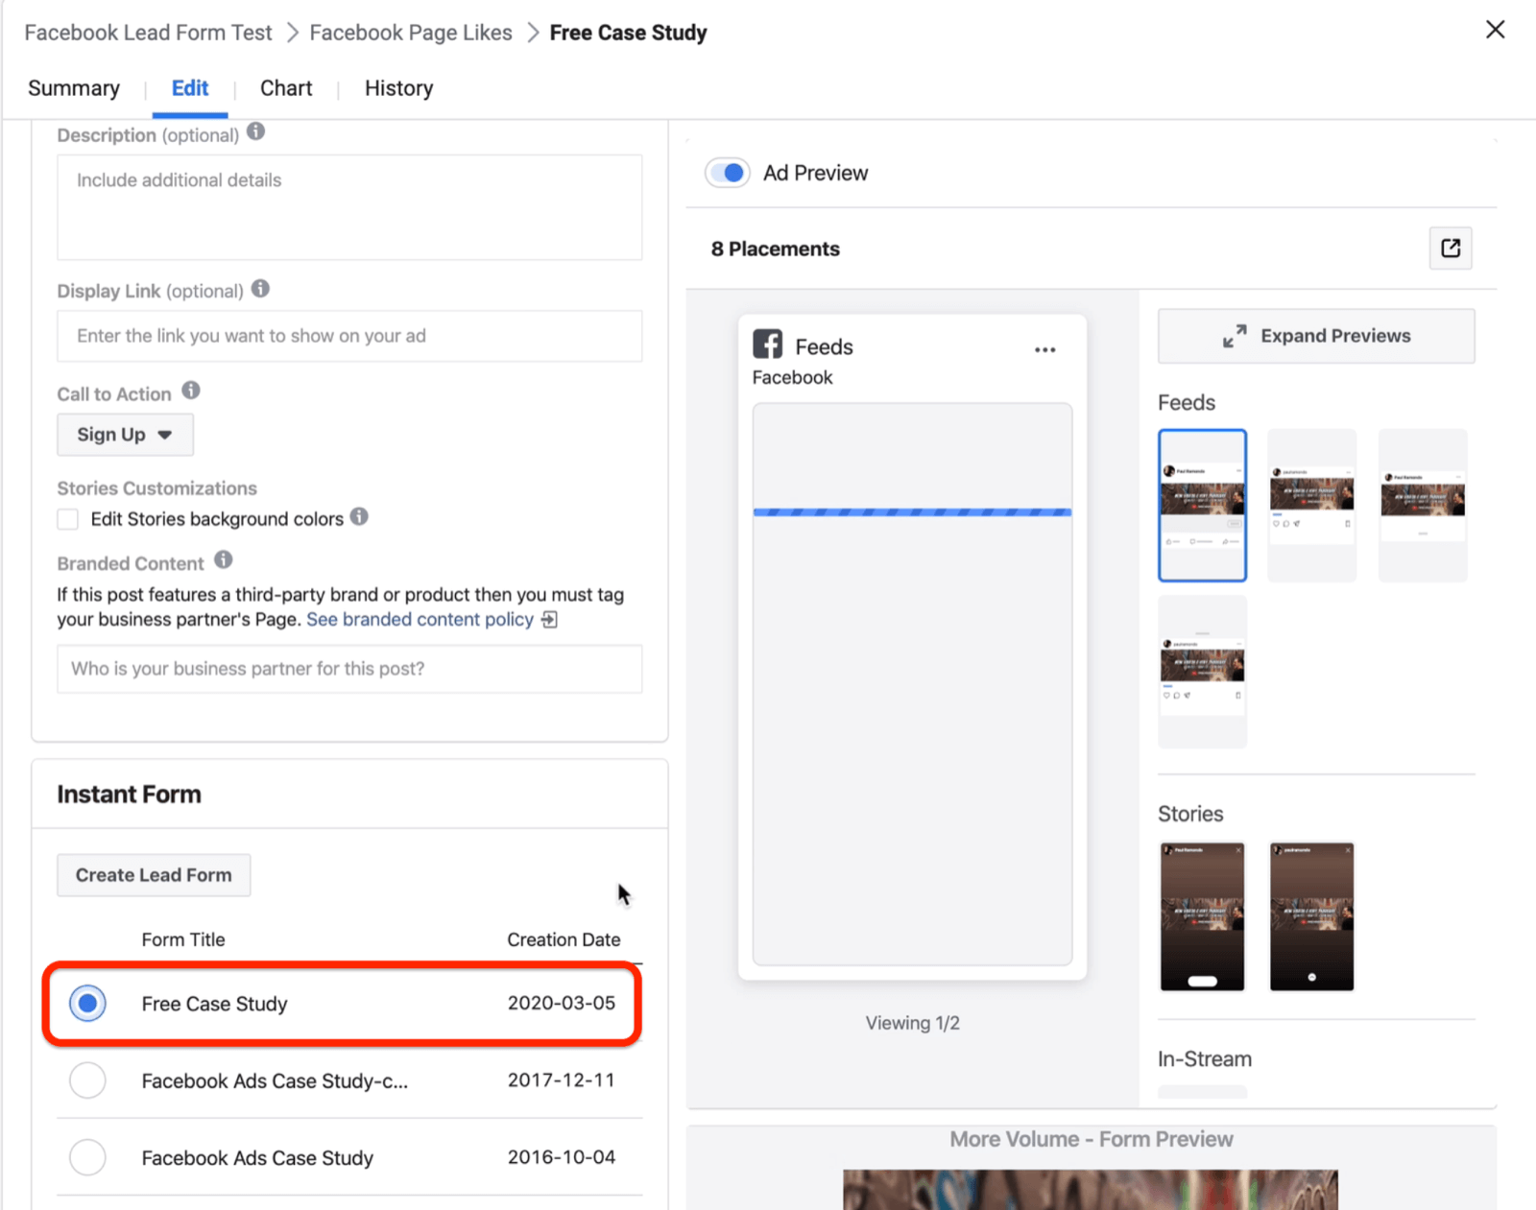Click the Free Case Study form title
Viewport: 1536px width, 1210px height.
214,1004
